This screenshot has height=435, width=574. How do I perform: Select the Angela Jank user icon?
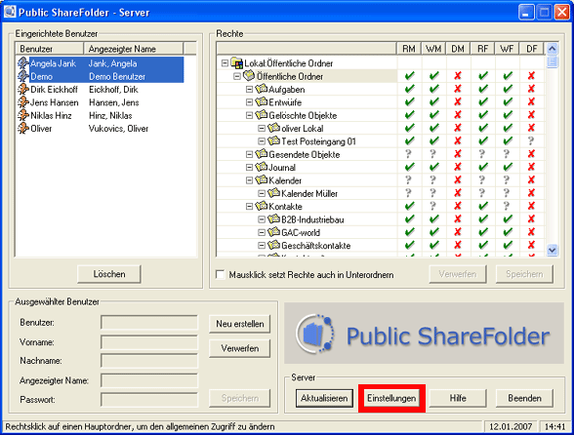point(23,63)
